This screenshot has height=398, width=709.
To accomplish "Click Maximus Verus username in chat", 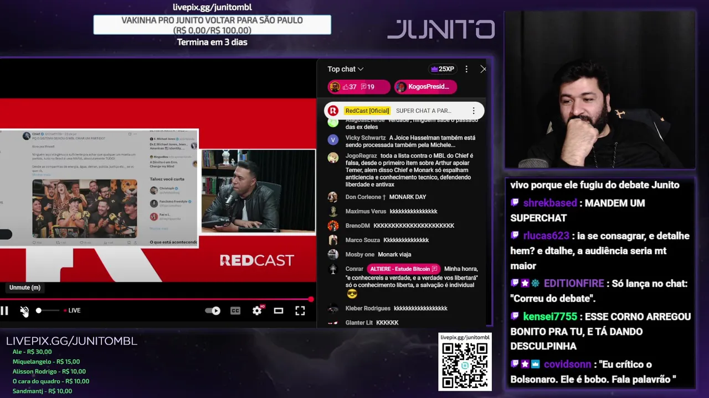I will (366, 211).
